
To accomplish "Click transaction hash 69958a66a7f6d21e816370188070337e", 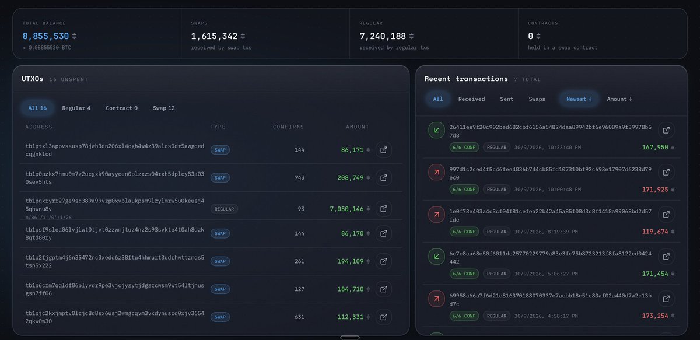I will pos(550,299).
